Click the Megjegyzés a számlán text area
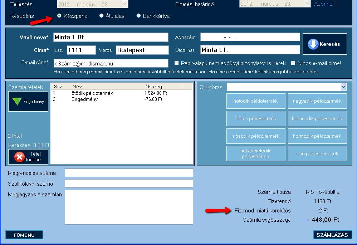Viewport: 357px width, 245px height. 129,207
